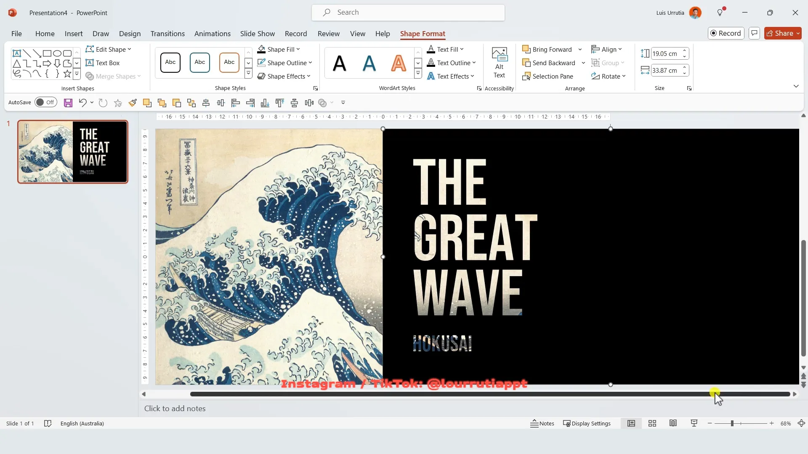Switch to Reading View in status bar
The image size is (808, 454).
pos(673,423)
